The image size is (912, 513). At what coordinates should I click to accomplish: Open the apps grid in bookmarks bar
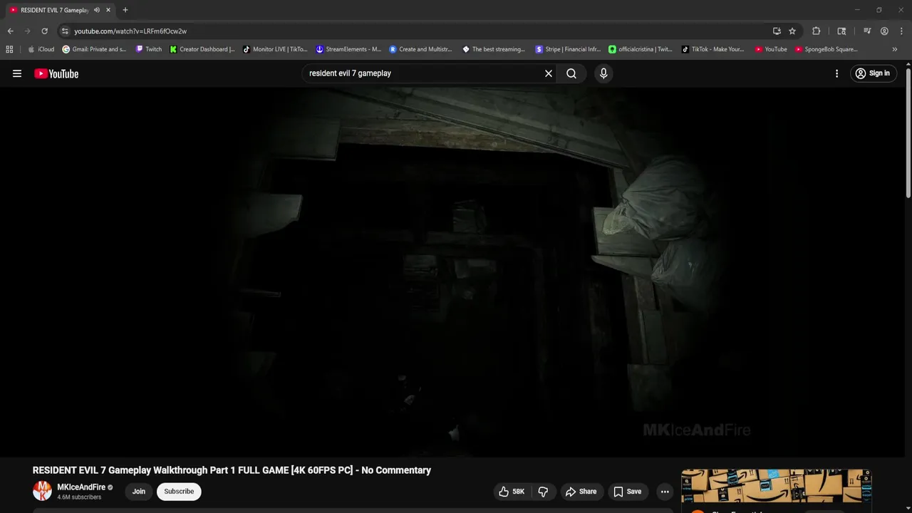point(9,49)
